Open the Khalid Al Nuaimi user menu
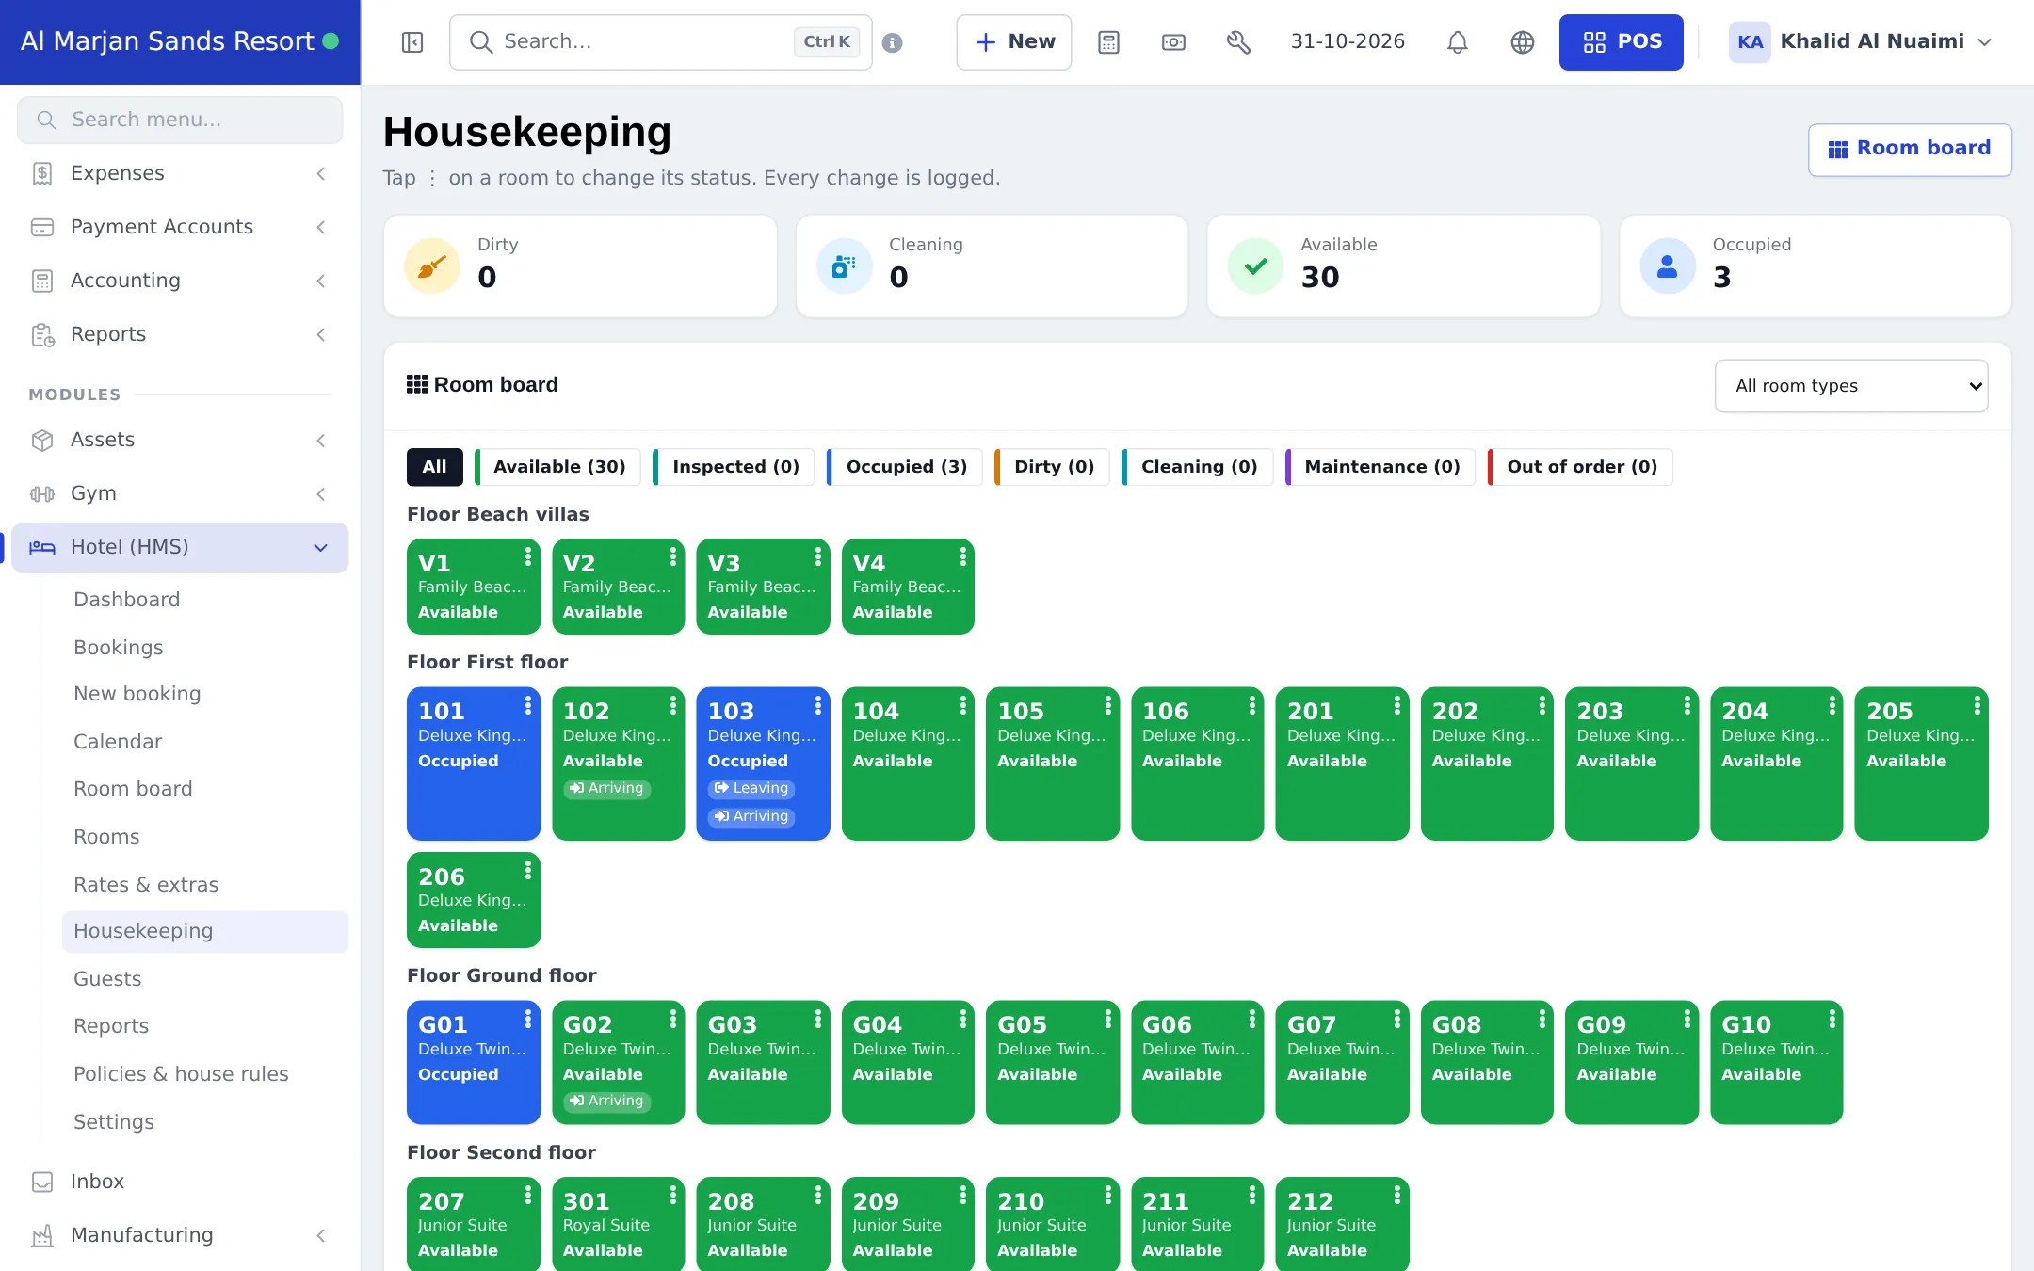2034x1271 pixels. (1861, 42)
